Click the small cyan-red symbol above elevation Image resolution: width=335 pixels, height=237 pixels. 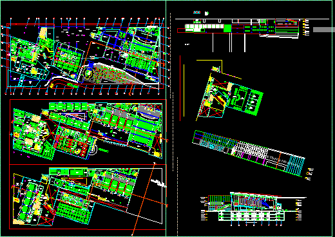196,12
